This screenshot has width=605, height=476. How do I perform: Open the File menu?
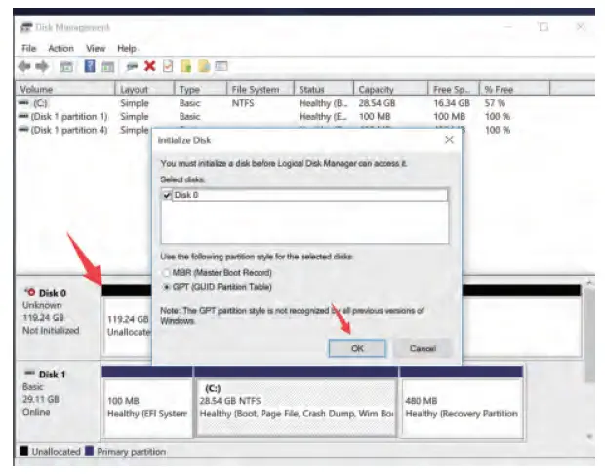(29, 48)
